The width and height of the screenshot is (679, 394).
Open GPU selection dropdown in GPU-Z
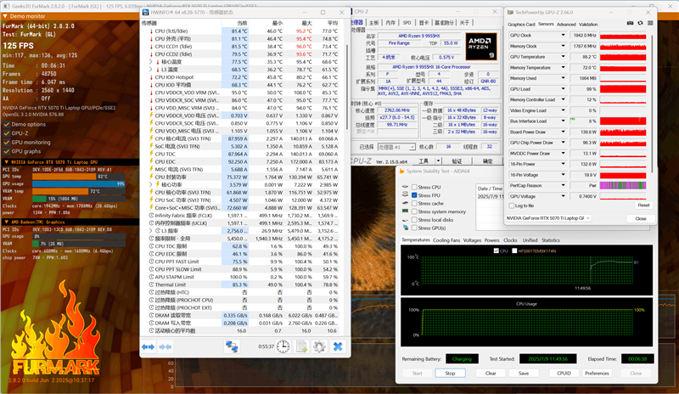point(548,218)
